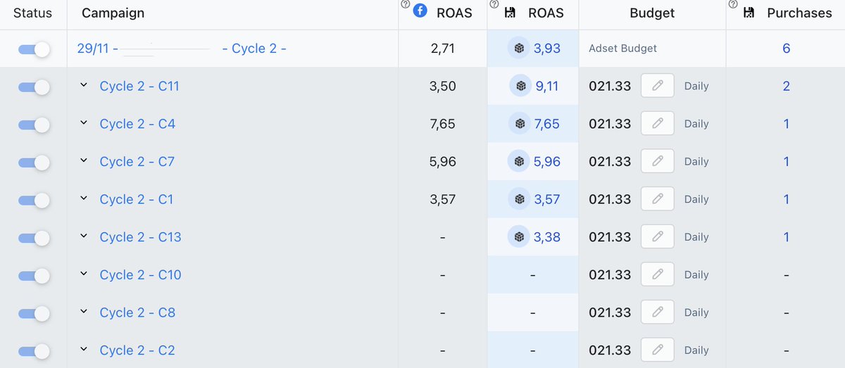Disable Cycle 2 - C8 status switch
Screen dimensions: 845x368
pos(34,312)
